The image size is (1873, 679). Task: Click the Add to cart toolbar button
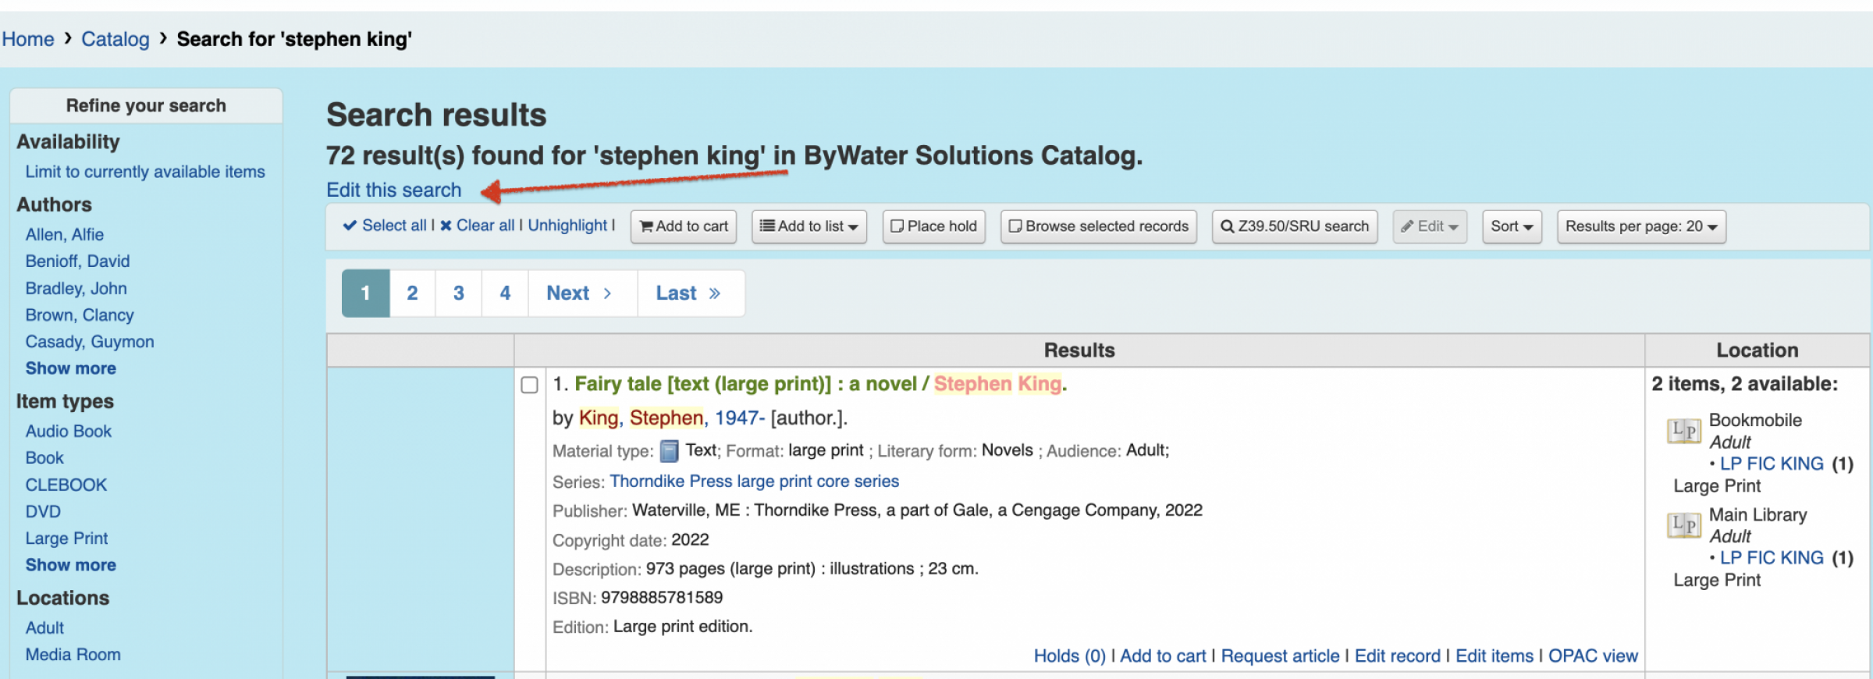(x=684, y=226)
